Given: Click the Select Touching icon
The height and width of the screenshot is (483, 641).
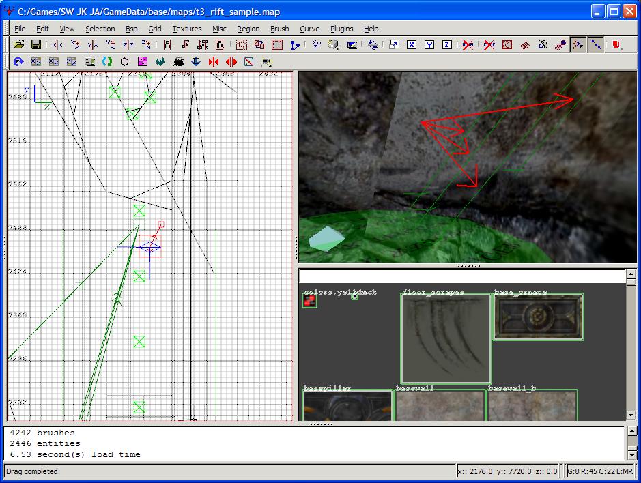Looking at the screenshot, I should click(185, 44).
